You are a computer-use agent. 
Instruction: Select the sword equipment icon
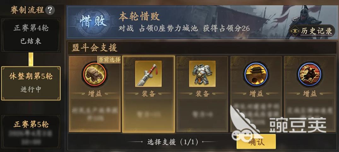148,74
